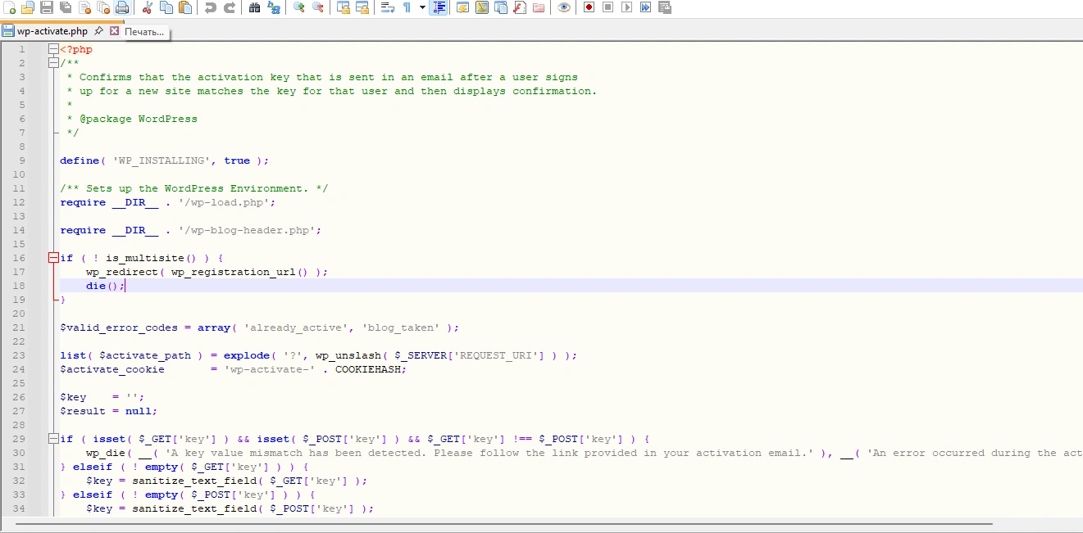Cut the selection with the scissors icon
Image resolution: width=1083 pixels, height=533 pixels.
tap(147, 7)
